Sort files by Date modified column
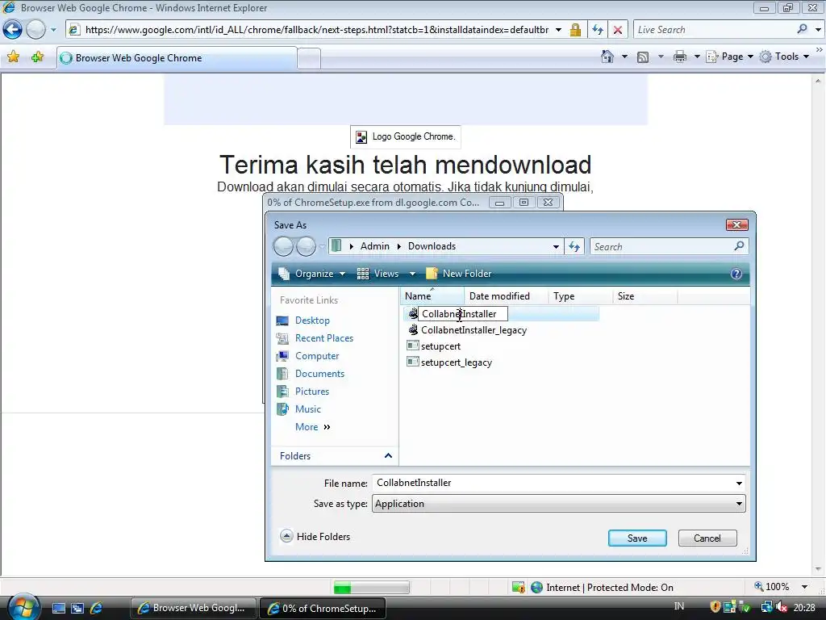Screen dimensions: 826x620 (x=507, y=296)
